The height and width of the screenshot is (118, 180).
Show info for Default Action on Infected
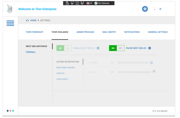(x=151, y=63)
